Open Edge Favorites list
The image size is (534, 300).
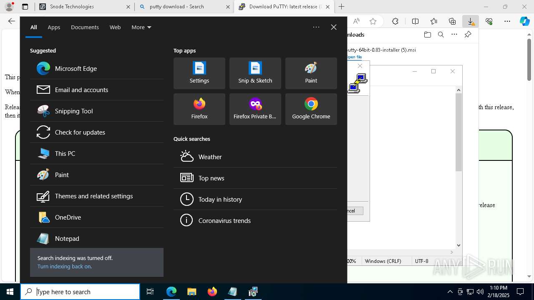tap(434, 21)
